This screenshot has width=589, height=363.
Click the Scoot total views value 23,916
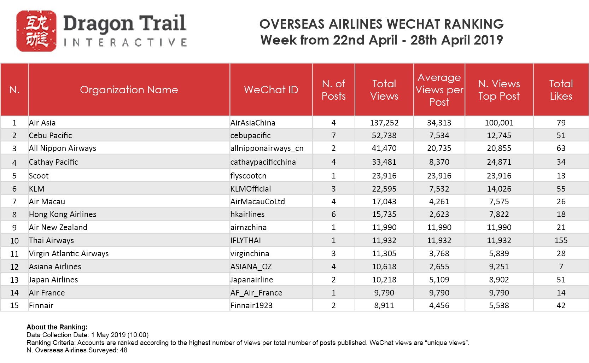point(384,176)
